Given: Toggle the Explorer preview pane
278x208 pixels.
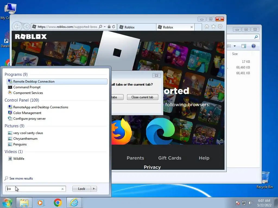Looking at the screenshot, I should (244, 46).
